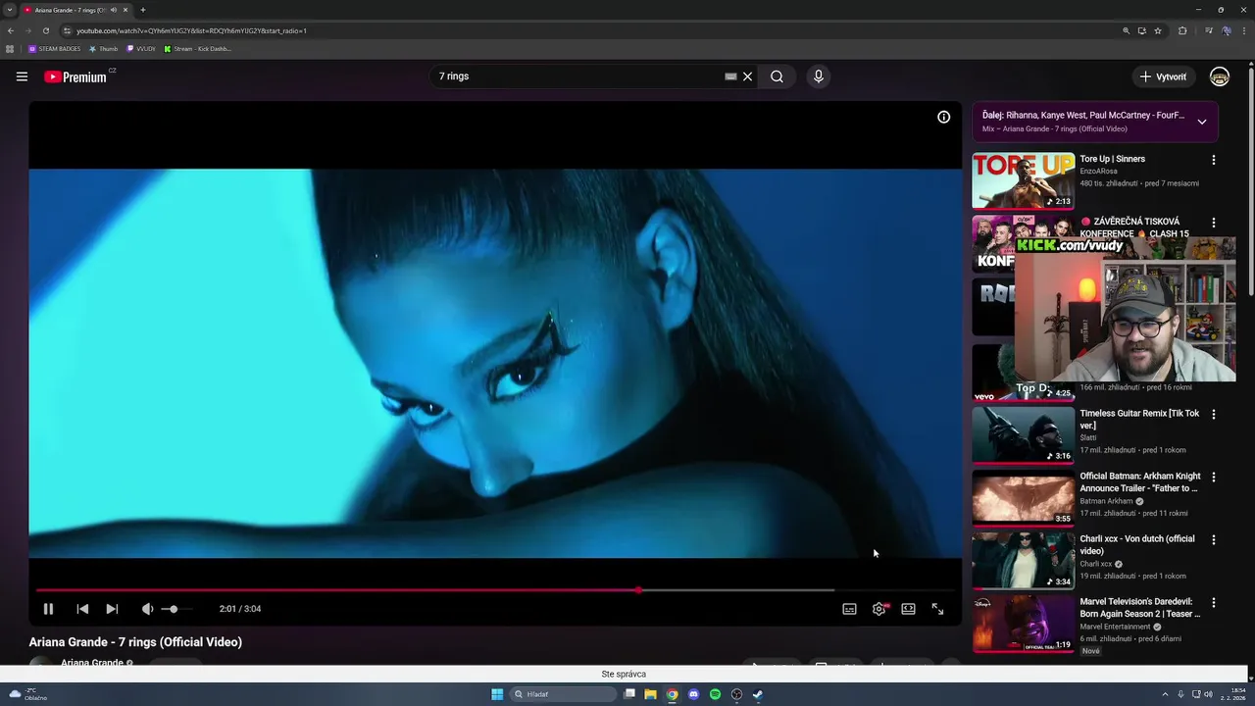Open browser tab search dropdown
This screenshot has width=1255, height=706.
(x=10, y=10)
